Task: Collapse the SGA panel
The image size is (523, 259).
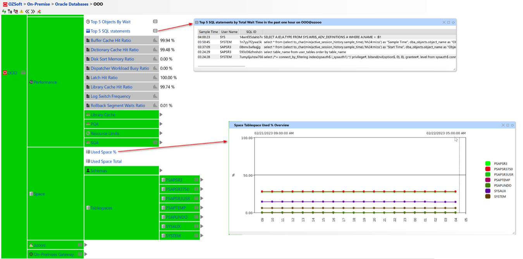Action: (156, 142)
